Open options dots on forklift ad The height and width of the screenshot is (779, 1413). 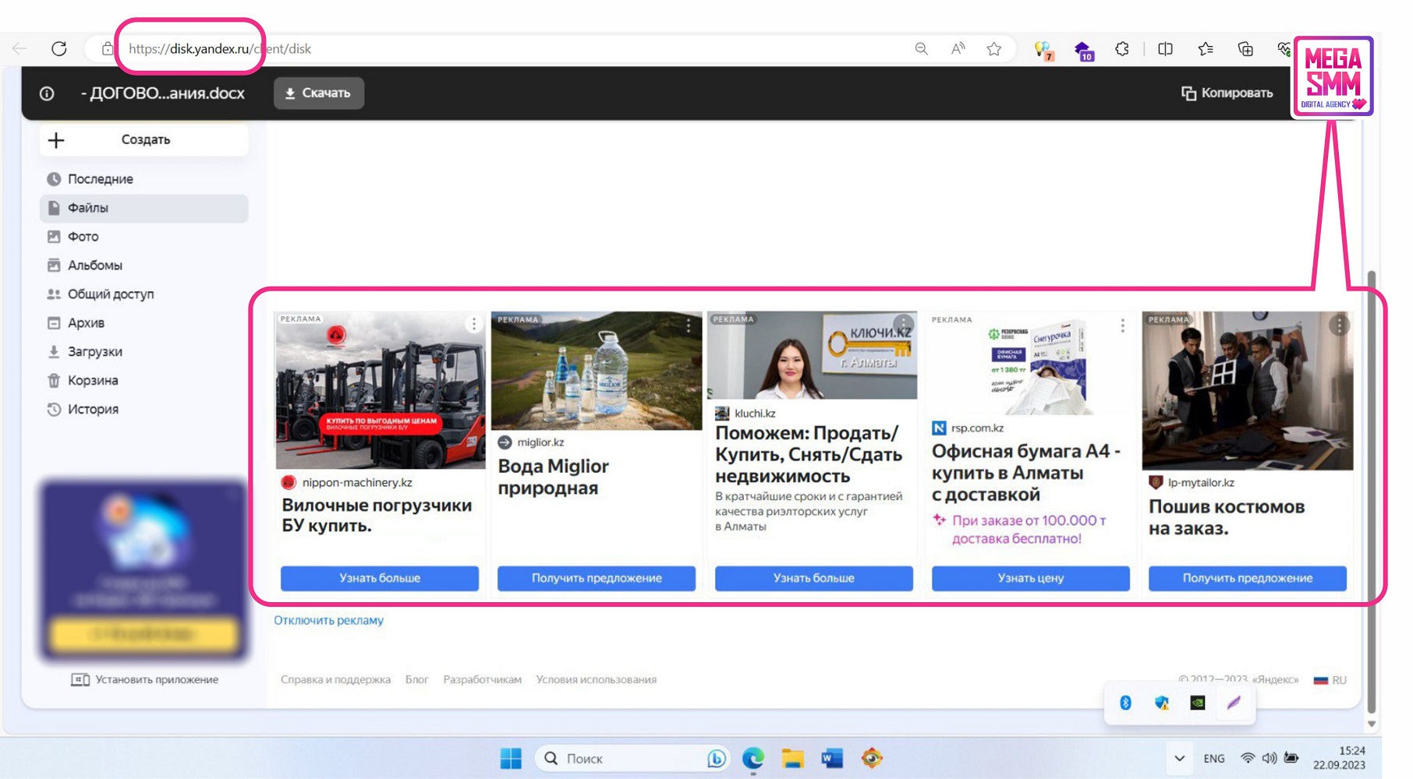tap(474, 324)
